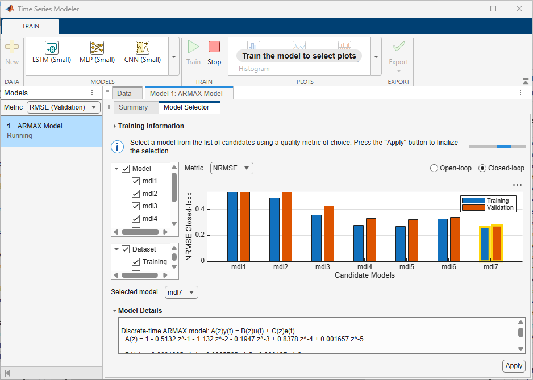Switch to the TRAIN ribbon tab
The image size is (533, 380).
31,26
